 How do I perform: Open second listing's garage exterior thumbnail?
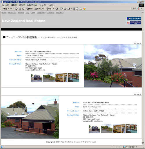tap(95, 129)
